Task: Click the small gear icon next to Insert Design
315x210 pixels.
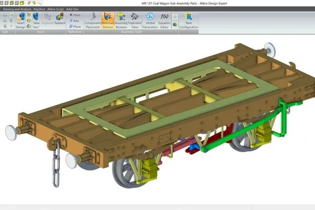Action: [x=29, y=20]
